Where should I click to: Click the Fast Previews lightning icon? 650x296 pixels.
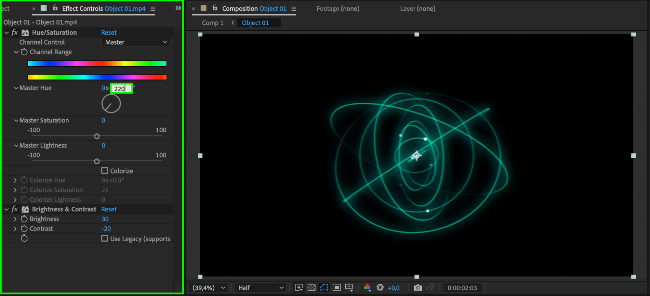point(299,288)
